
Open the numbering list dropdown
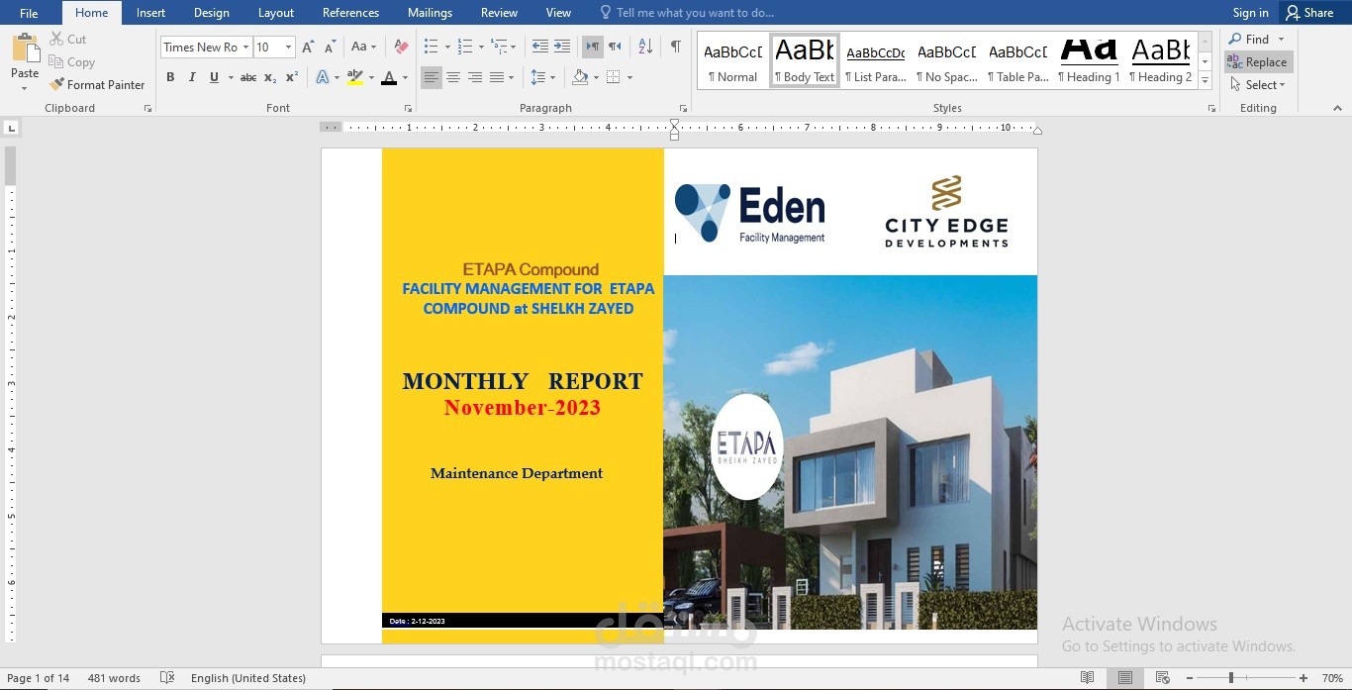[481, 47]
